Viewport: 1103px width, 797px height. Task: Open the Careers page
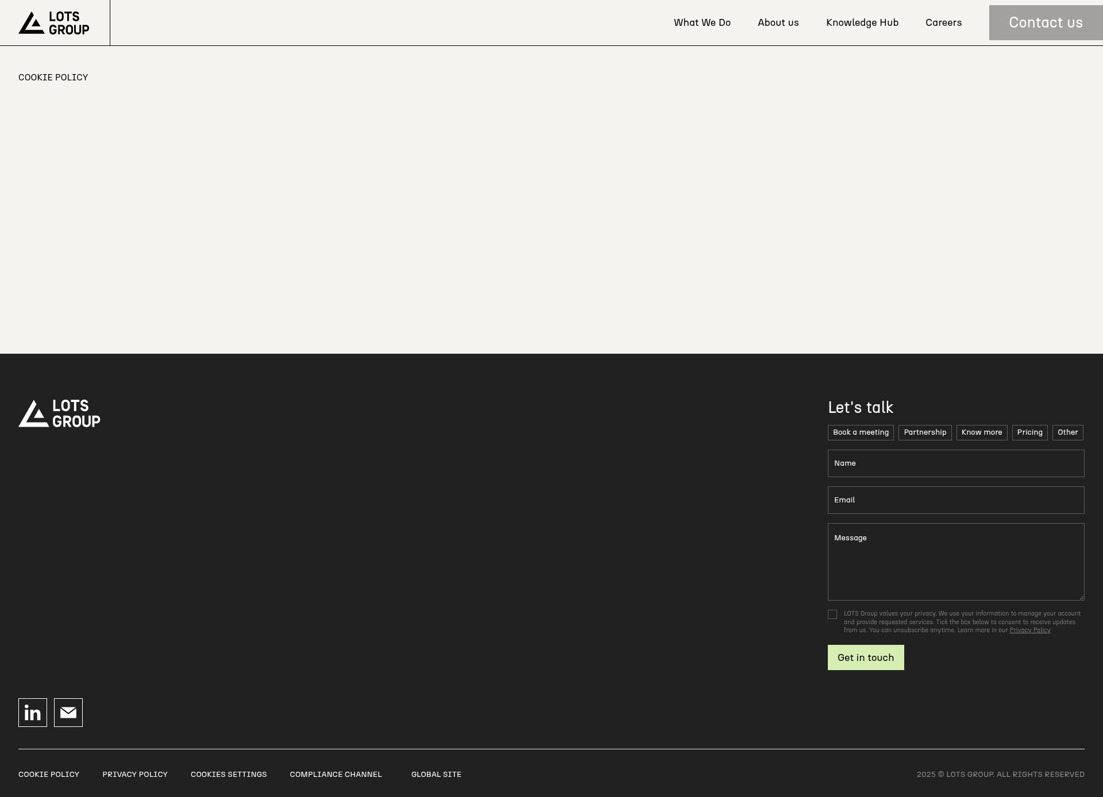[943, 23]
